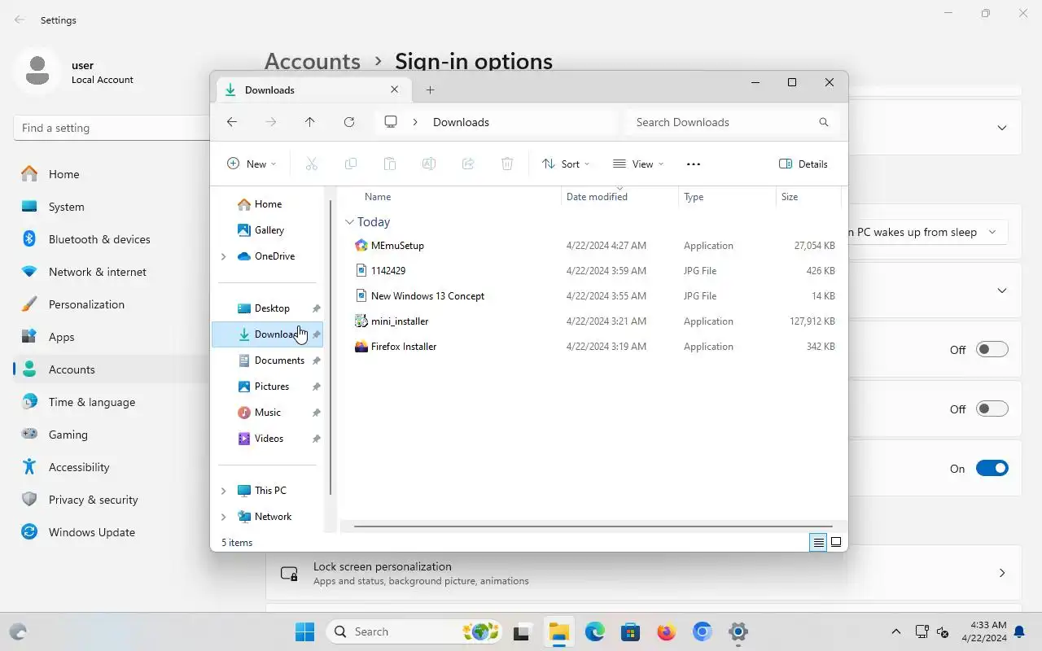Click the MEmuSetup application icon
Viewport: 1042px width, 651px height.
coord(361,245)
